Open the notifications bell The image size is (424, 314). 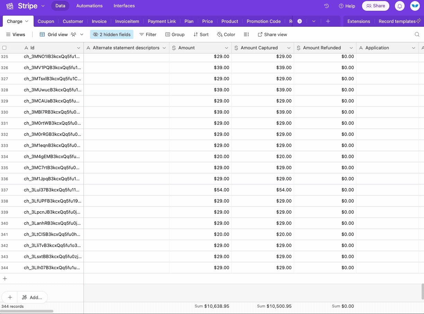click(x=400, y=6)
